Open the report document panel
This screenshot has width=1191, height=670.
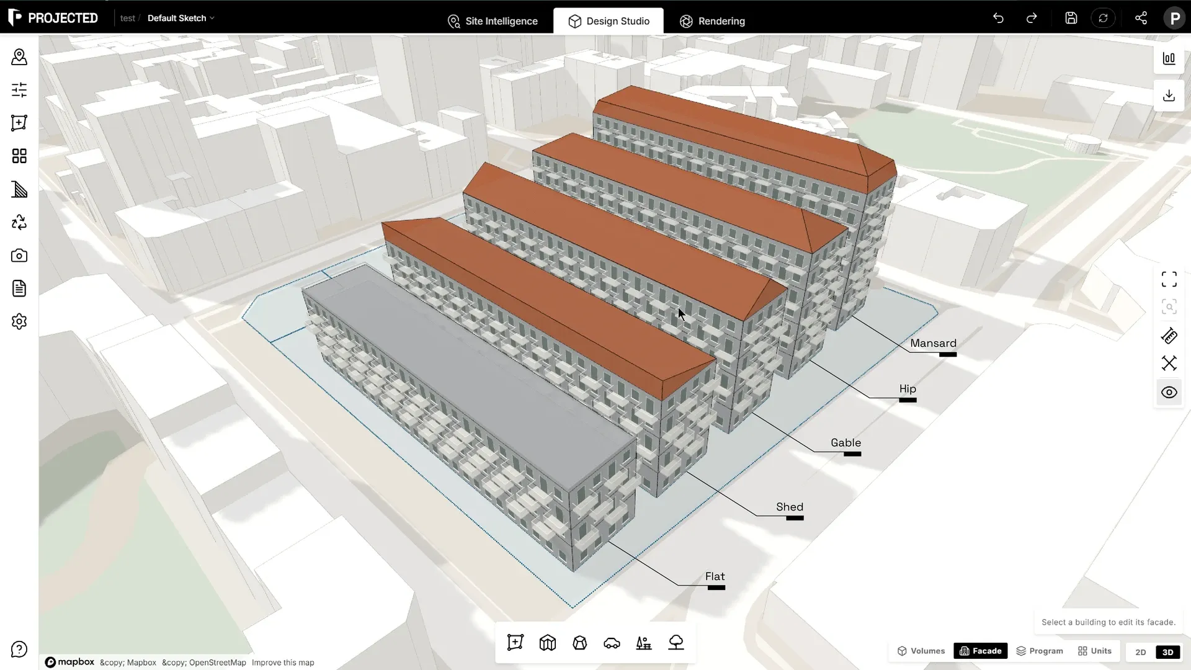coord(19,288)
